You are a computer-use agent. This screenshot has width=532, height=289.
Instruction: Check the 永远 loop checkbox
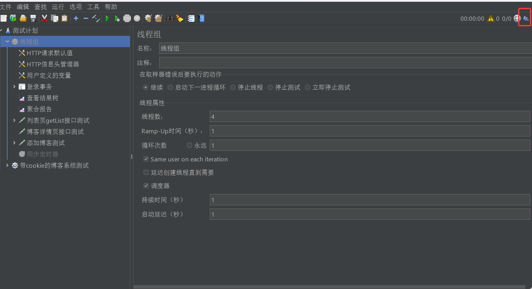(x=189, y=145)
